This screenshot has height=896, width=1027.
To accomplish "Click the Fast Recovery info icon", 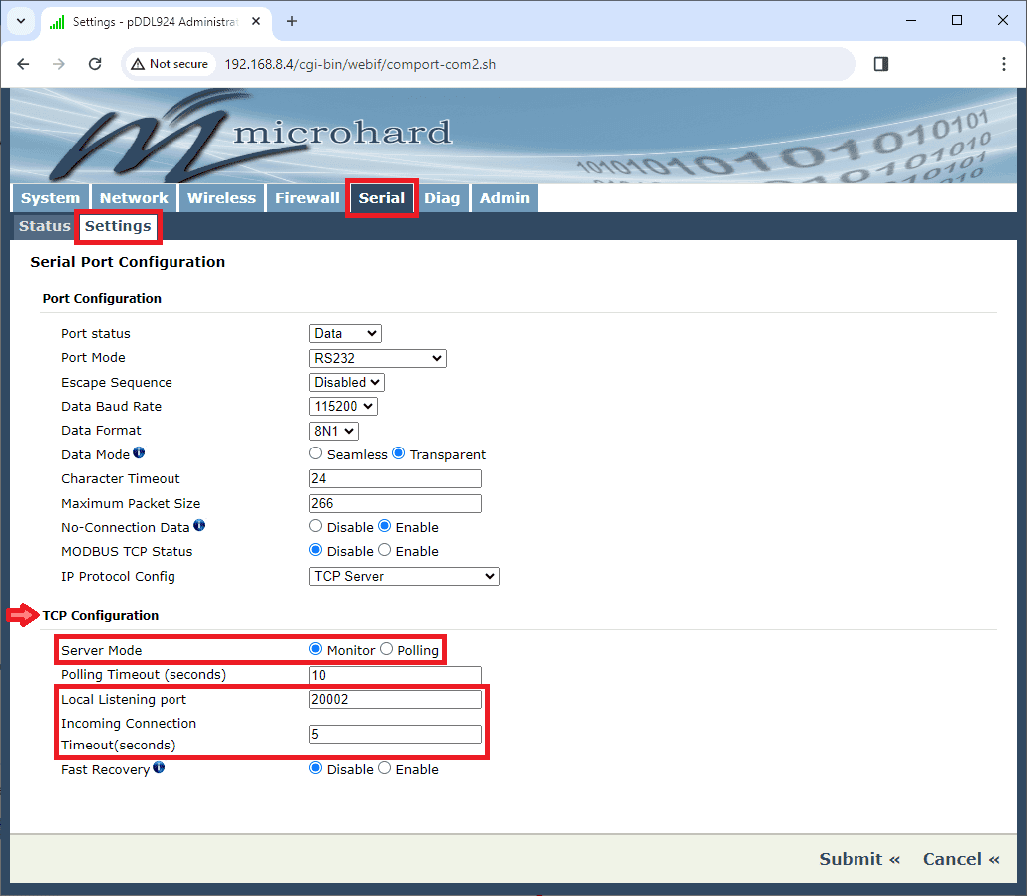I will 159,768.
